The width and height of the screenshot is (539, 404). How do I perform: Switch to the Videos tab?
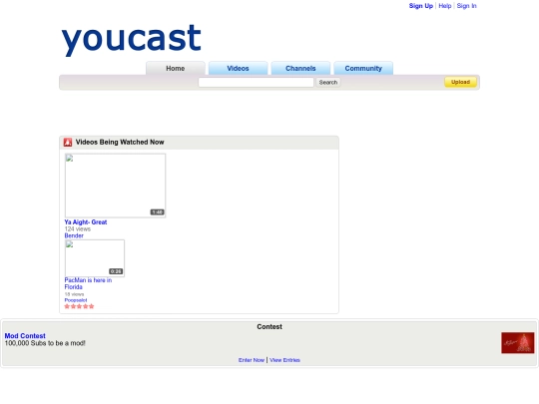(x=238, y=68)
